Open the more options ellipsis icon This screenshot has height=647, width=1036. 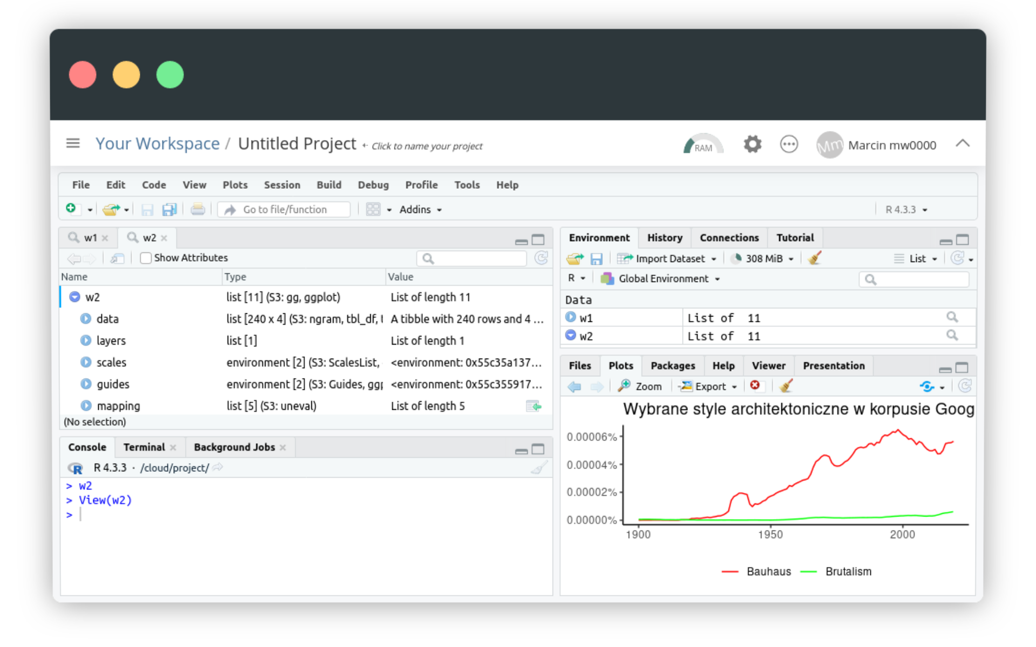[x=789, y=144]
